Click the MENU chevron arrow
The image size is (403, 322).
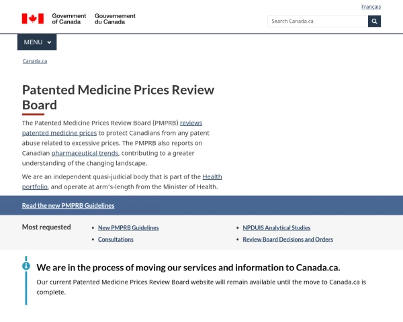(x=49, y=42)
